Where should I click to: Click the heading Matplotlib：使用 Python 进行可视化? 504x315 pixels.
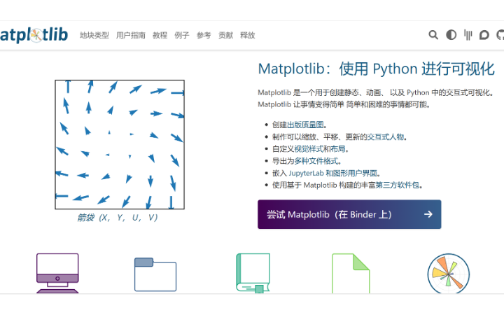pyautogui.click(x=376, y=69)
